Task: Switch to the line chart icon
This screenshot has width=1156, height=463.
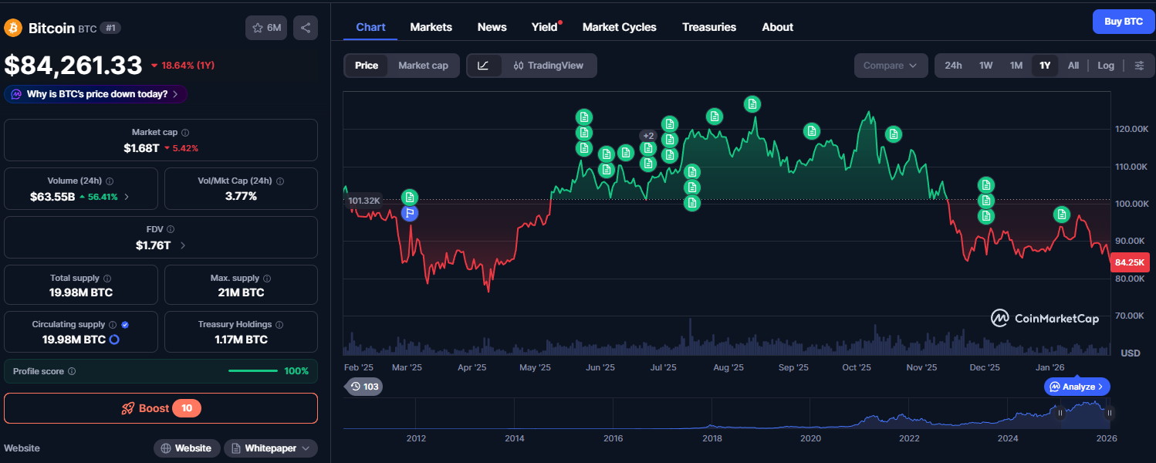Action: (x=483, y=66)
